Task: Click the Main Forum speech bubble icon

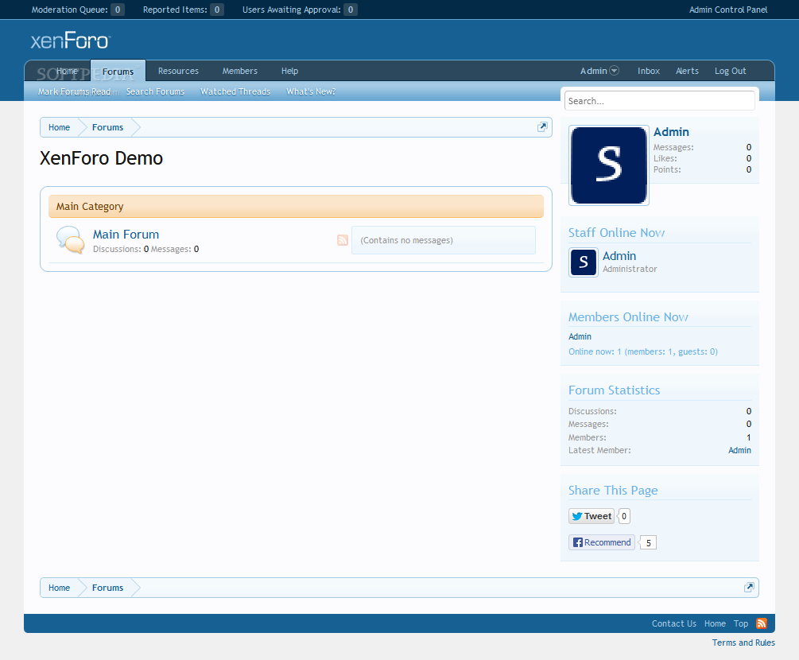Action: pos(70,240)
